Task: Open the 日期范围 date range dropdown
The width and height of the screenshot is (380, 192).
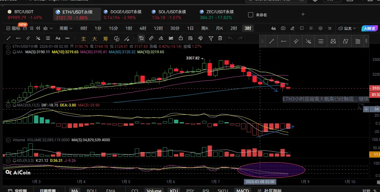Action: [x=50, y=191]
